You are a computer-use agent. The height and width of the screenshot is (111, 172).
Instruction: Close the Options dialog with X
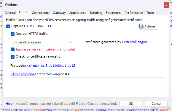166,5
